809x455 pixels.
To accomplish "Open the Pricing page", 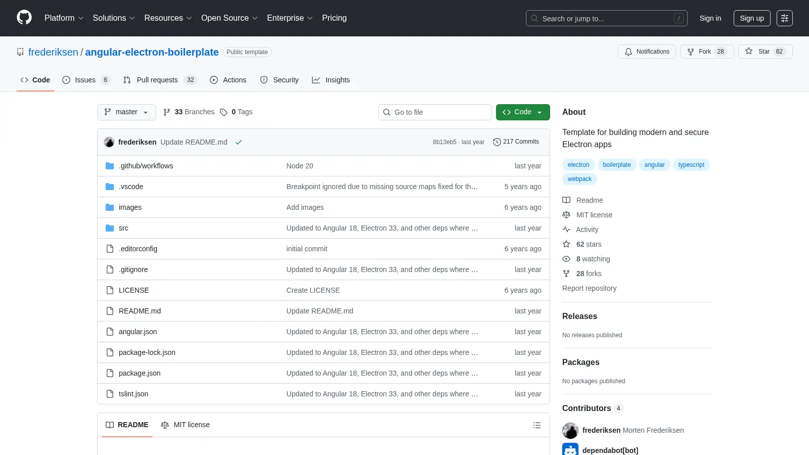I will click(334, 18).
